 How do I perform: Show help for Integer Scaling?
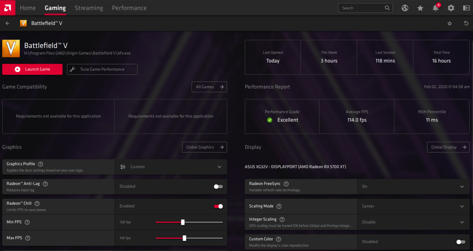[282, 219]
